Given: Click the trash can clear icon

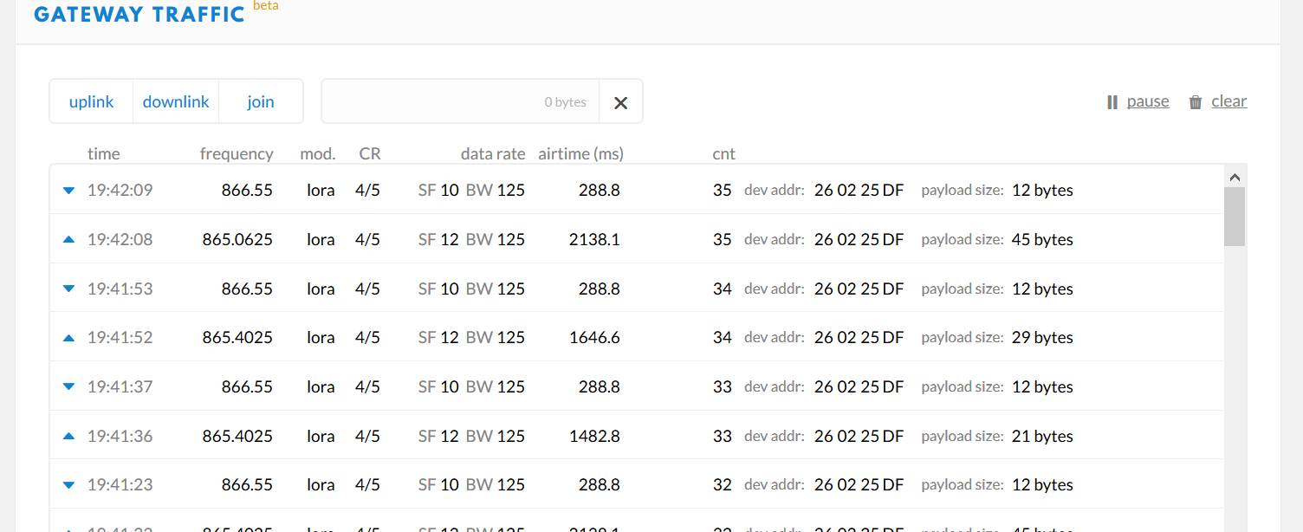Looking at the screenshot, I should [x=1196, y=102].
